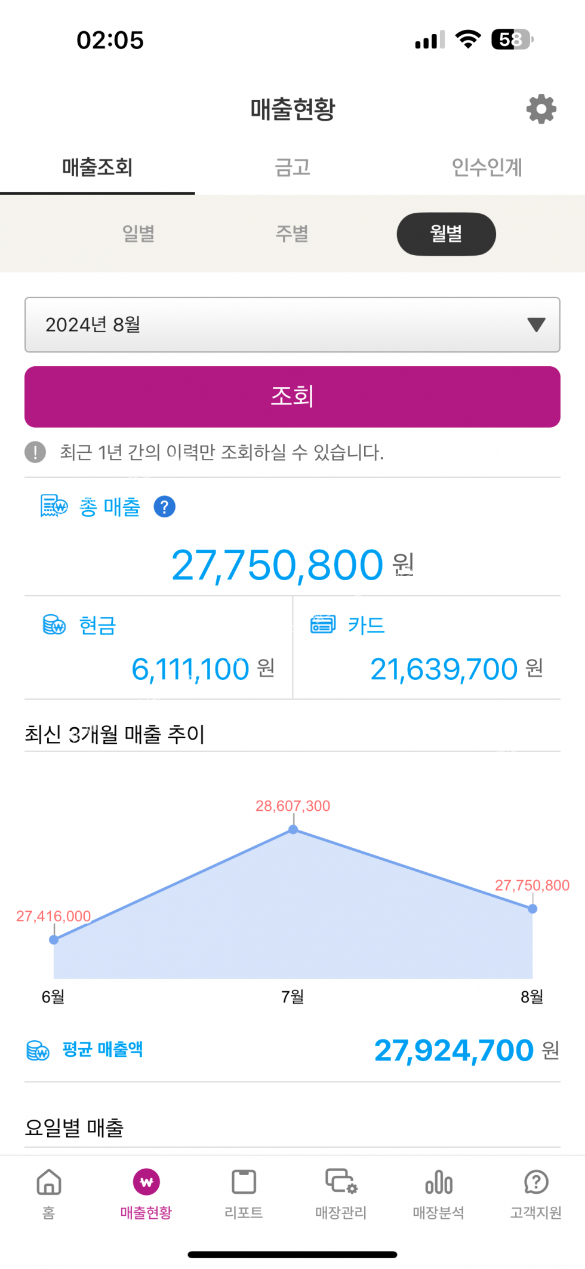Screen dimensions: 585x1269
Task: Select the 일별 daily view toggle
Action: [138, 234]
